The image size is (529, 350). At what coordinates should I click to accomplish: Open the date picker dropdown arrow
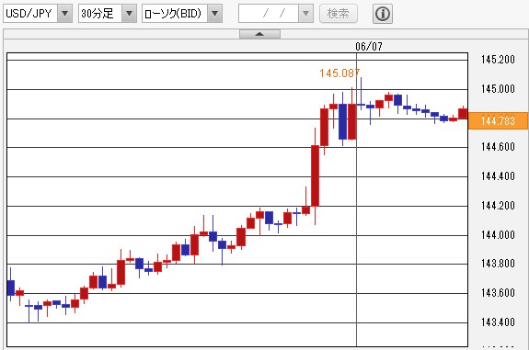[306, 14]
